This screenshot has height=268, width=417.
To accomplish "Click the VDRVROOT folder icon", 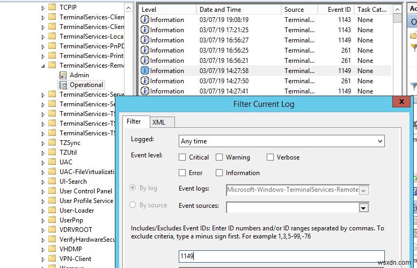I will 52,229.
